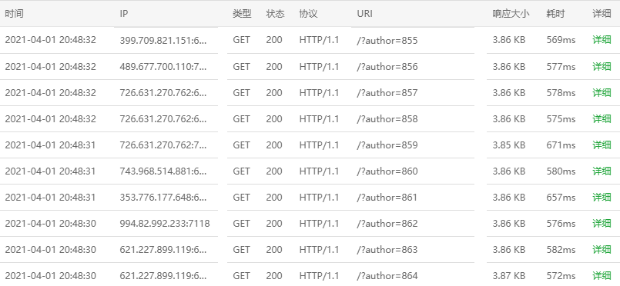The height and width of the screenshot is (286, 620).
Task: Click the timestamp in /?author=855 row
Action: coord(50,40)
